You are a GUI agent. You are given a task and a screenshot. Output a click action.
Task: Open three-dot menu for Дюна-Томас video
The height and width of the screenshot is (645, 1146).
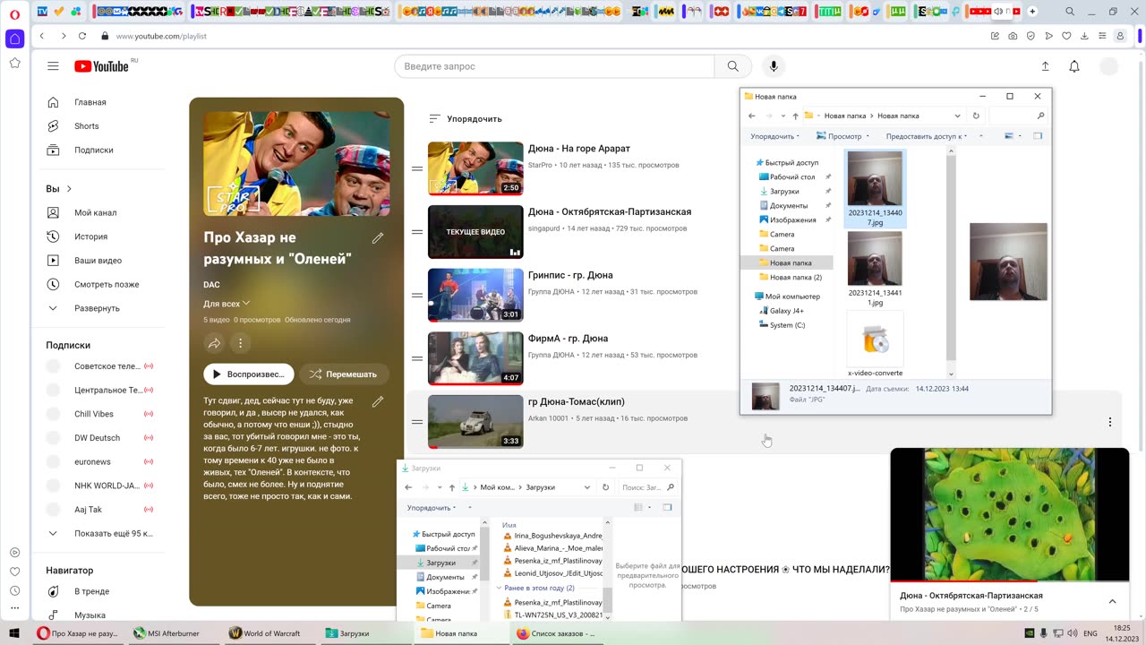(1110, 422)
